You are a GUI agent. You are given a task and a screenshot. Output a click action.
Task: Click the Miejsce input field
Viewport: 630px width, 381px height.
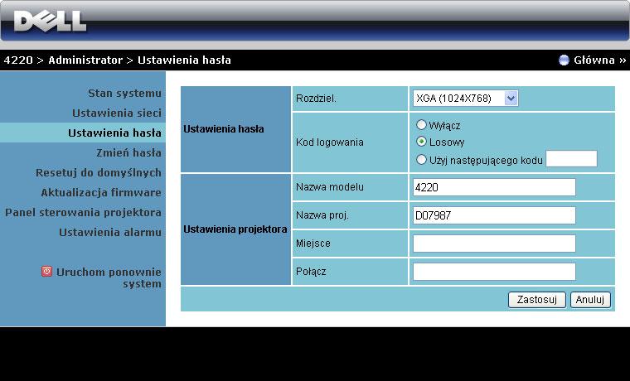(x=494, y=244)
